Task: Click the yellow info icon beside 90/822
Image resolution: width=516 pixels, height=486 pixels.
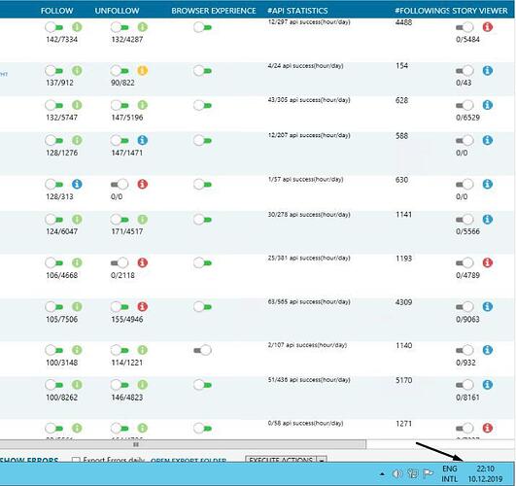Action: coord(142,70)
